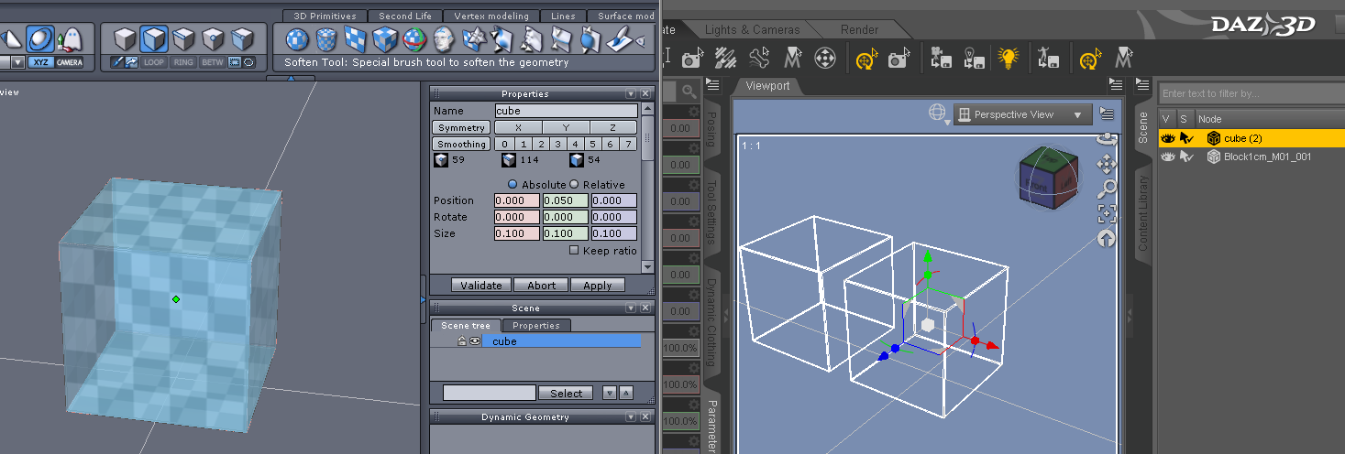
Task: Click the magnifier zoom icon in viewport controls
Action: (x=1107, y=189)
